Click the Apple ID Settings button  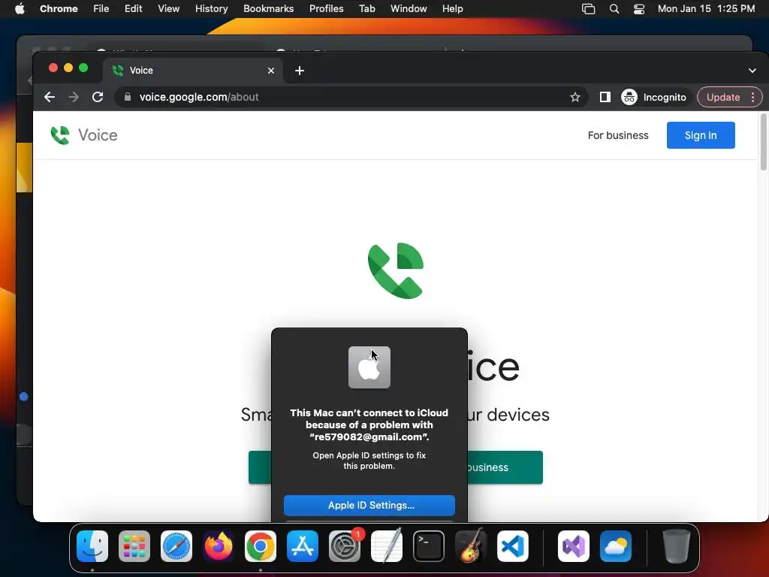point(369,506)
